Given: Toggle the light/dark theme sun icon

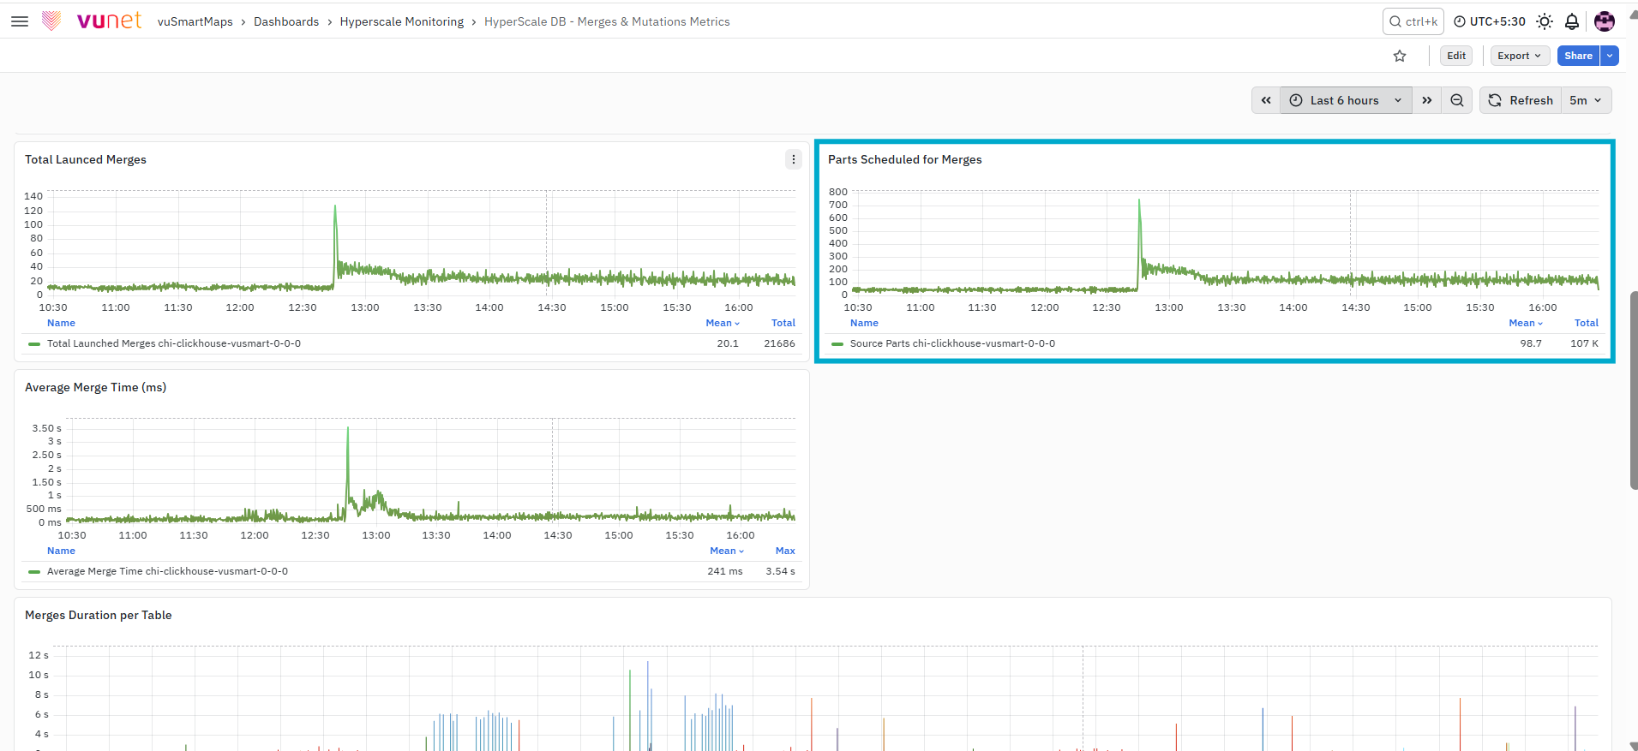Looking at the screenshot, I should [1545, 21].
